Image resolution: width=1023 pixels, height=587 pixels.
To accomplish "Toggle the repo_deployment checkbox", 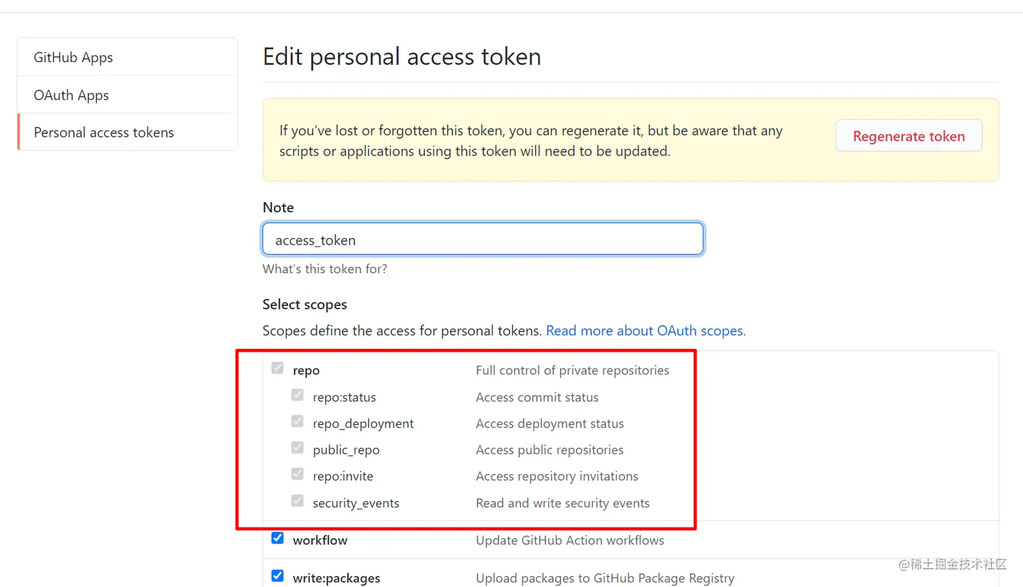I will [298, 421].
